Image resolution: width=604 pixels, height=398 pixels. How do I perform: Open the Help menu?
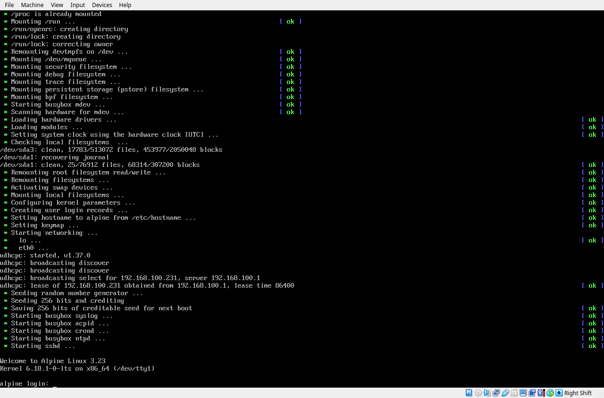[125, 5]
